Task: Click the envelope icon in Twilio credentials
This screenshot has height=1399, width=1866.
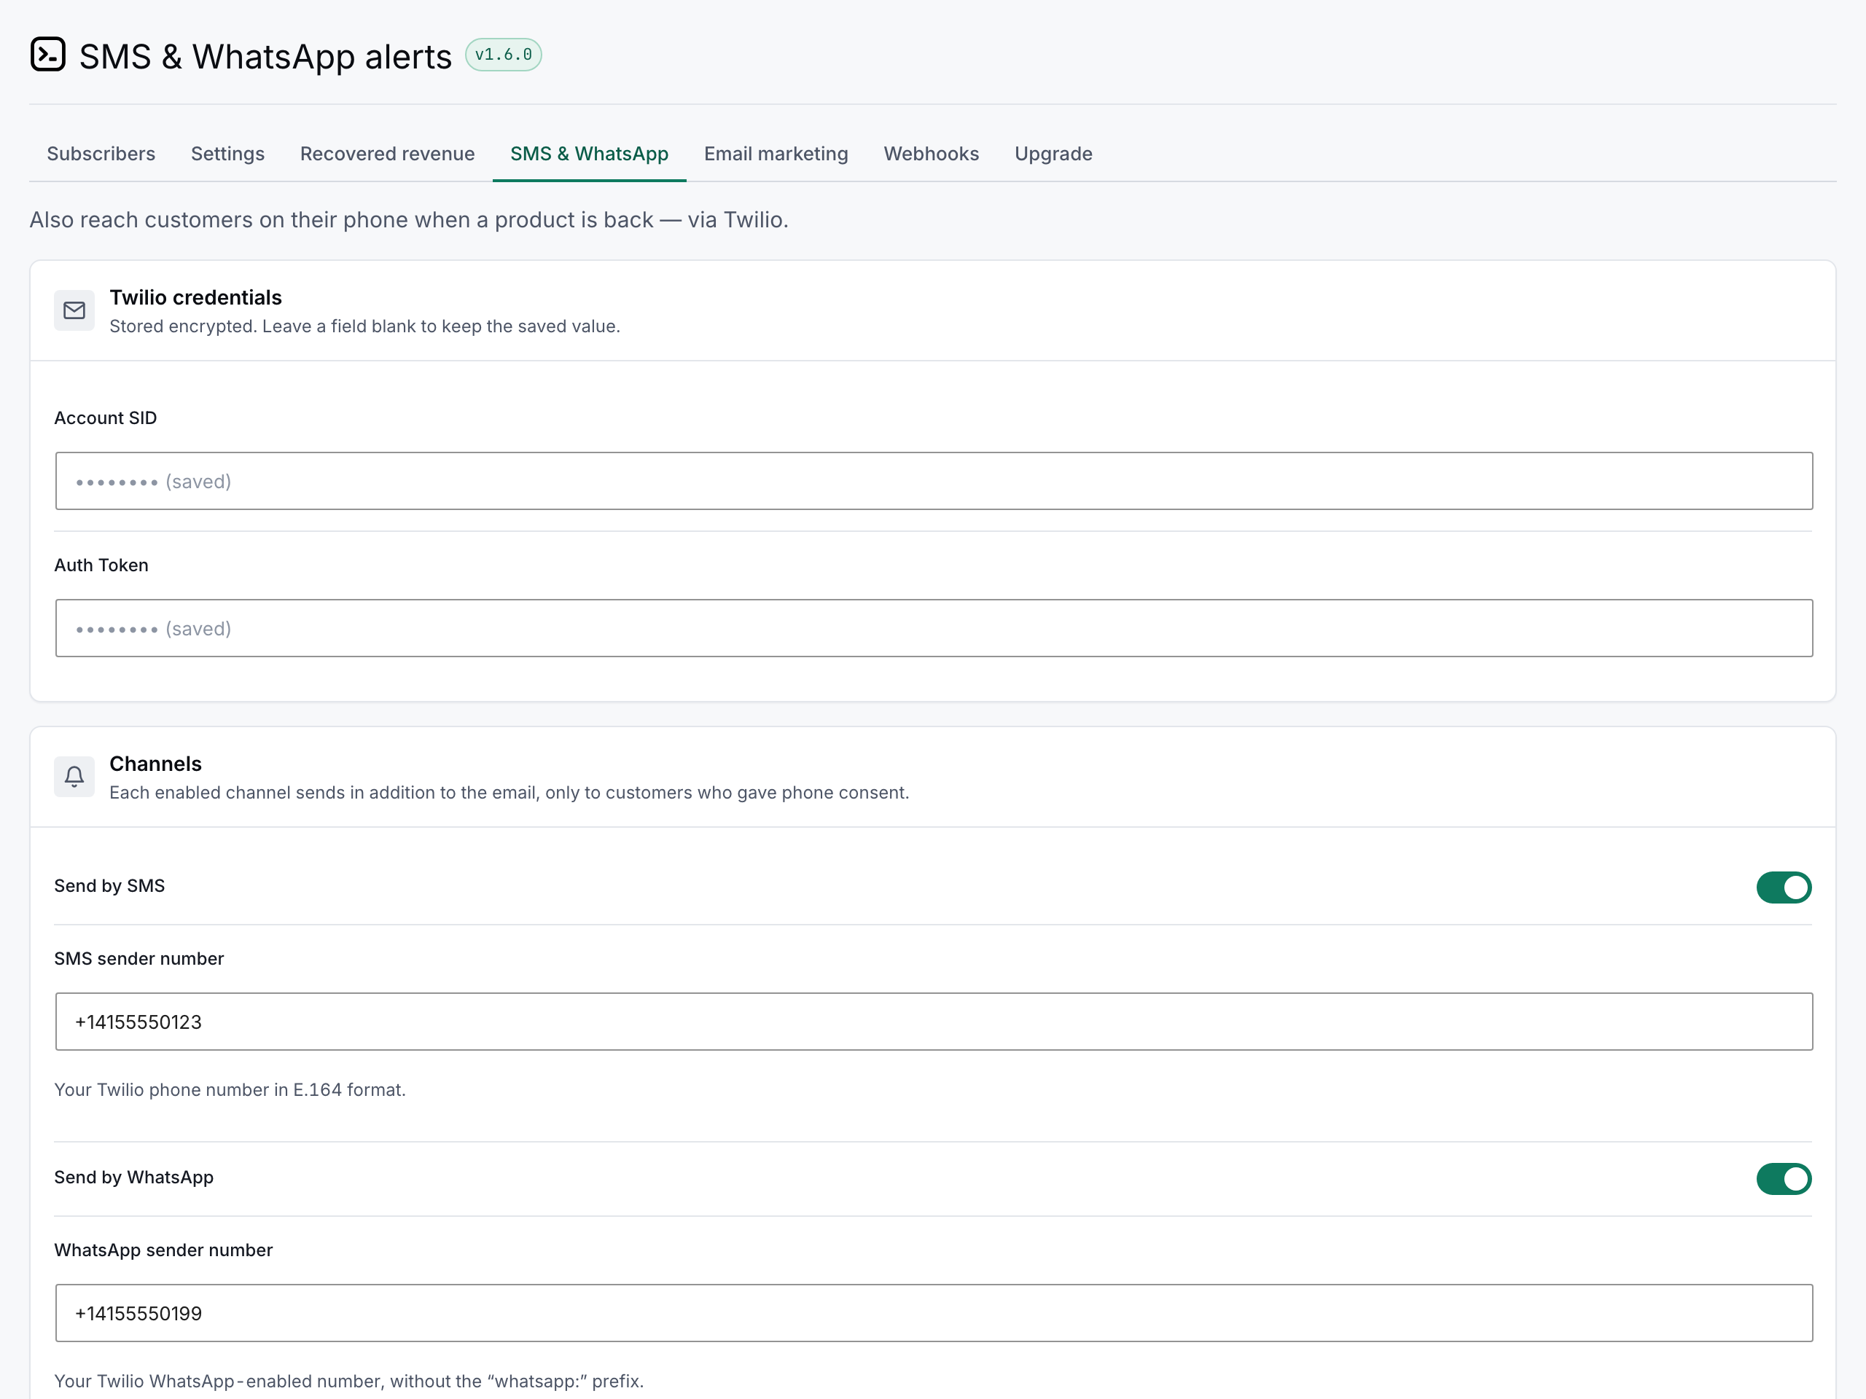Action: click(74, 310)
